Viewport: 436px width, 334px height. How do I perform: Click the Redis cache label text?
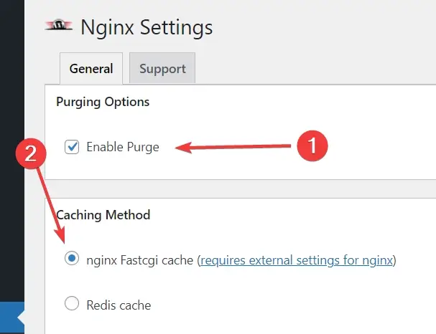click(119, 305)
